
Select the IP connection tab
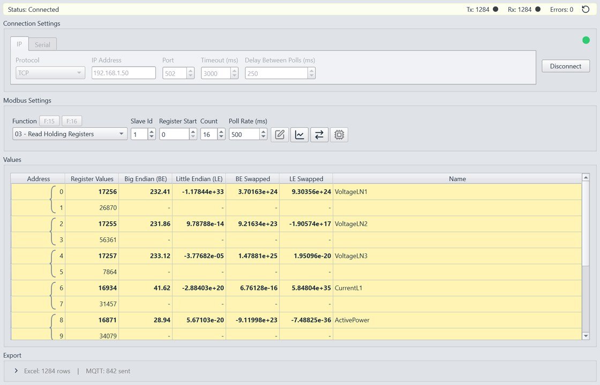pos(19,44)
